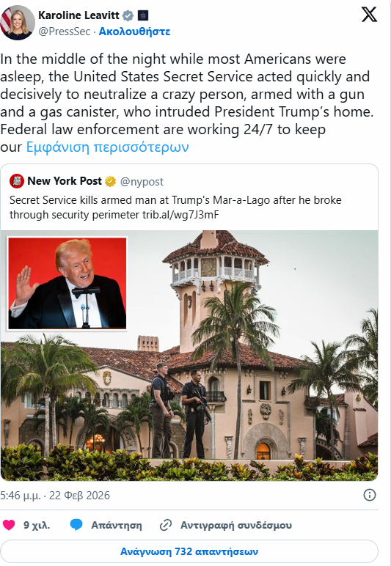Click the New York Post gold verified badge
391x566 pixels.
pos(110,181)
